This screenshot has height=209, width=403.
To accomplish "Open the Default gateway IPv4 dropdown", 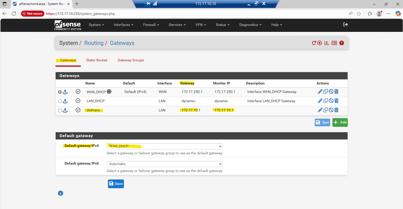I will point(164,146).
